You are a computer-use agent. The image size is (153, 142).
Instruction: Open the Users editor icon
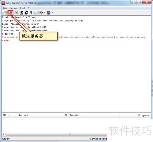21,13
